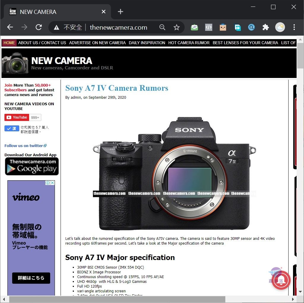
Task: Click the Join 50,000+ Subscribers link
Action: 29,90
